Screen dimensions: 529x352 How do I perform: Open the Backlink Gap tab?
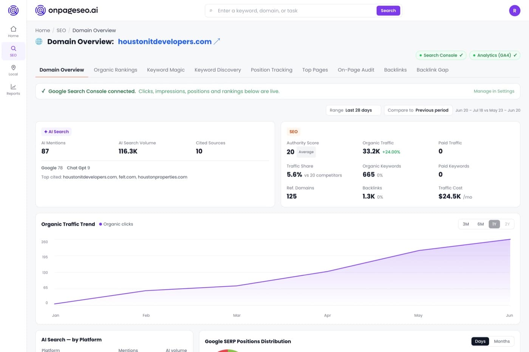(x=432, y=70)
